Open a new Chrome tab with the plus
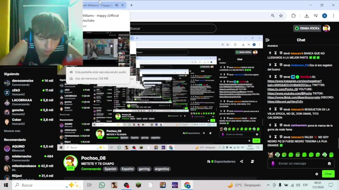 pyautogui.click(x=131, y=5)
